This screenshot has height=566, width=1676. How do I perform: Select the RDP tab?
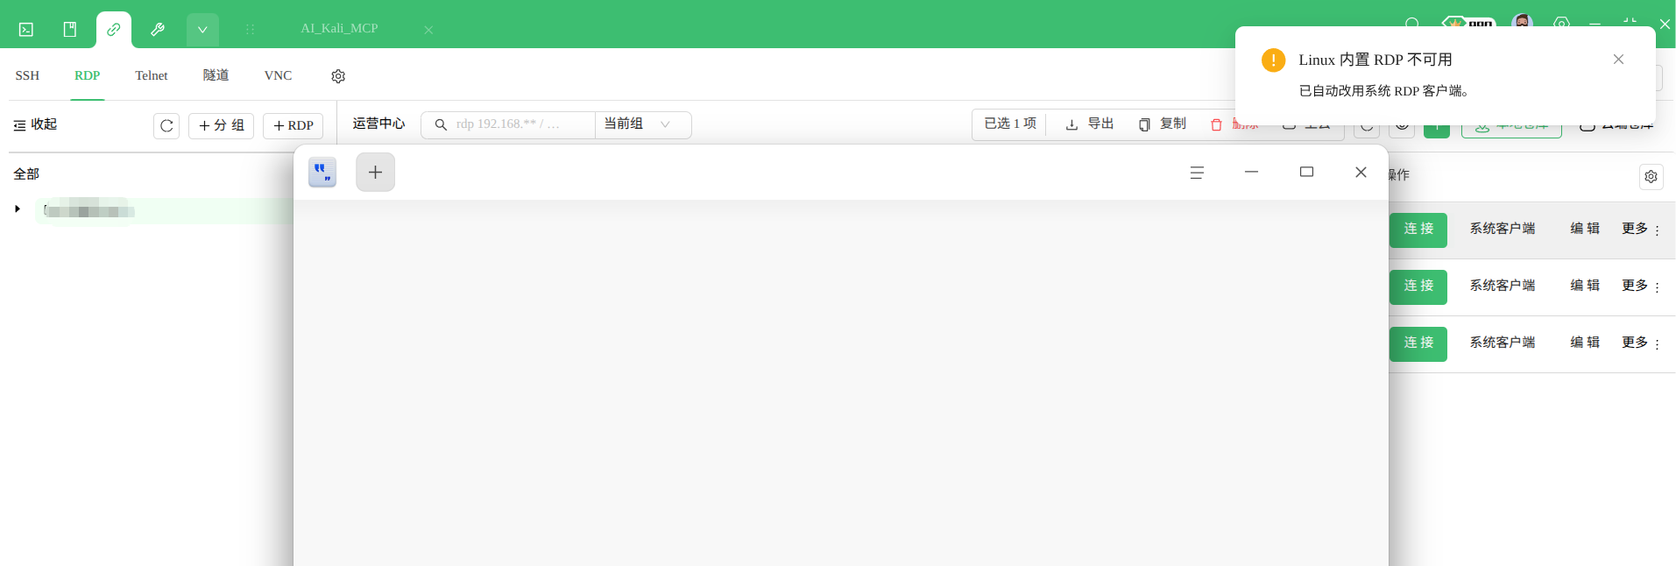tap(87, 75)
